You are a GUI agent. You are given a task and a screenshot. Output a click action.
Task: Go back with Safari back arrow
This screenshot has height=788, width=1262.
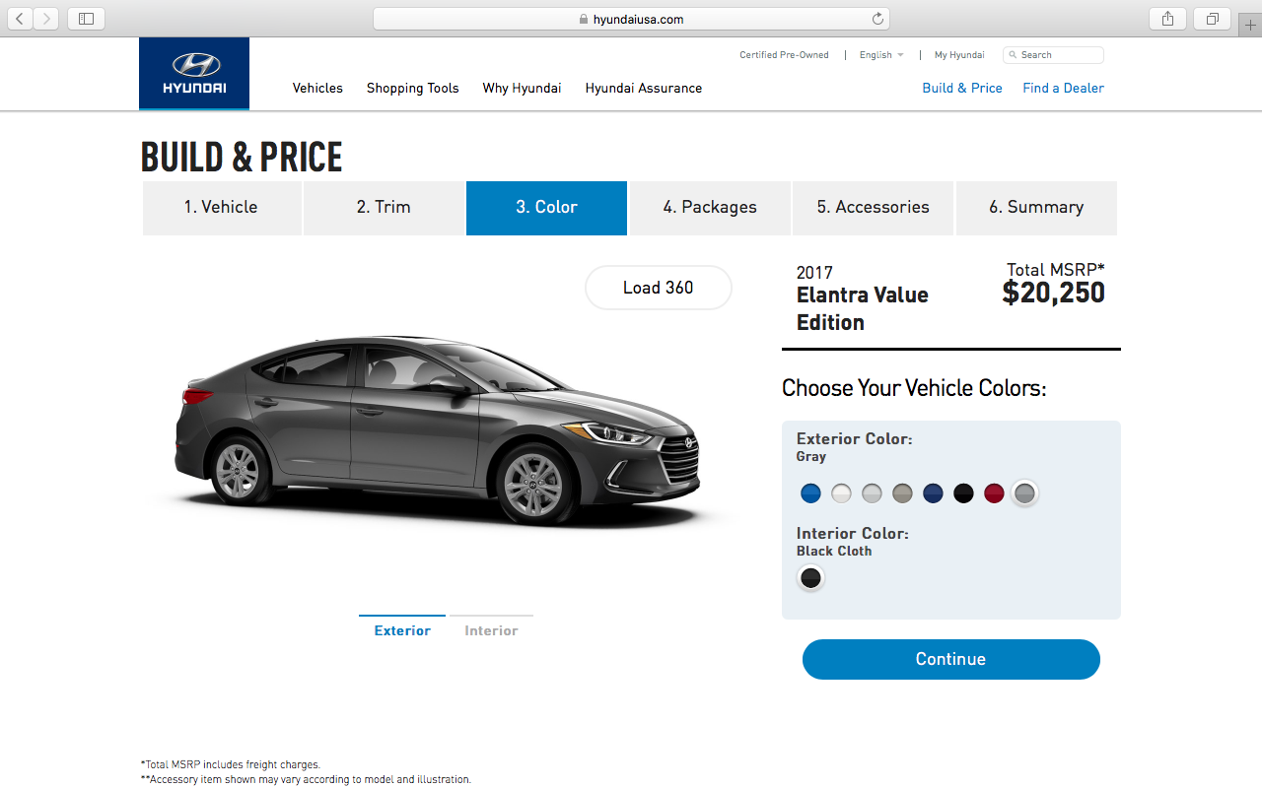tap(20, 19)
